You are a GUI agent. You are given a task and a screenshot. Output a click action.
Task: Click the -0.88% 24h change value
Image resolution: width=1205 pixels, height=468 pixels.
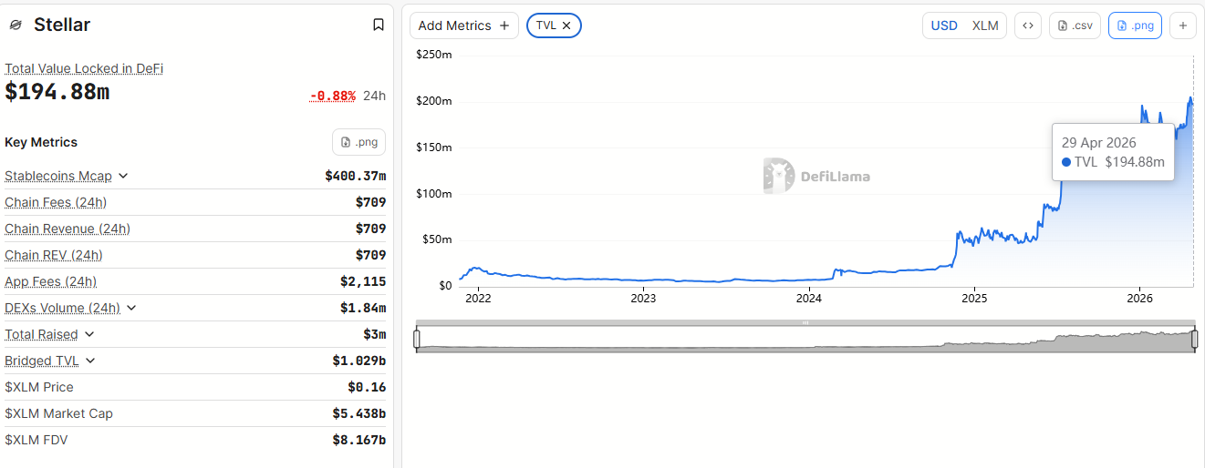pos(332,96)
